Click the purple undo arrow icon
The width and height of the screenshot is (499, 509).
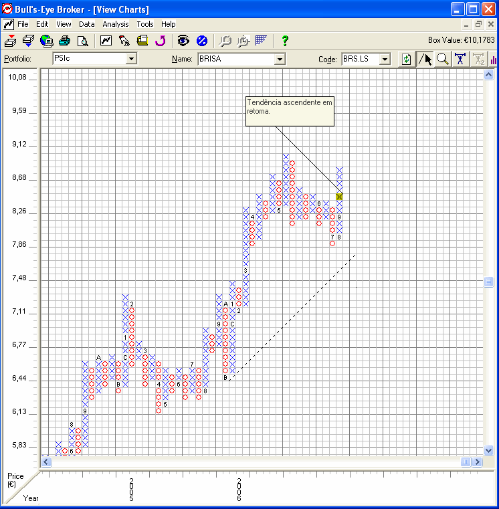161,41
